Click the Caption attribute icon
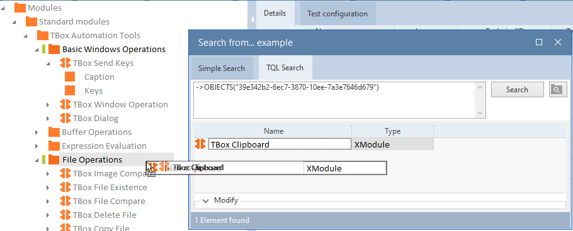Image resolution: width=573 pixels, height=231 pixels. pyautogui.click(x=70, y=77)
